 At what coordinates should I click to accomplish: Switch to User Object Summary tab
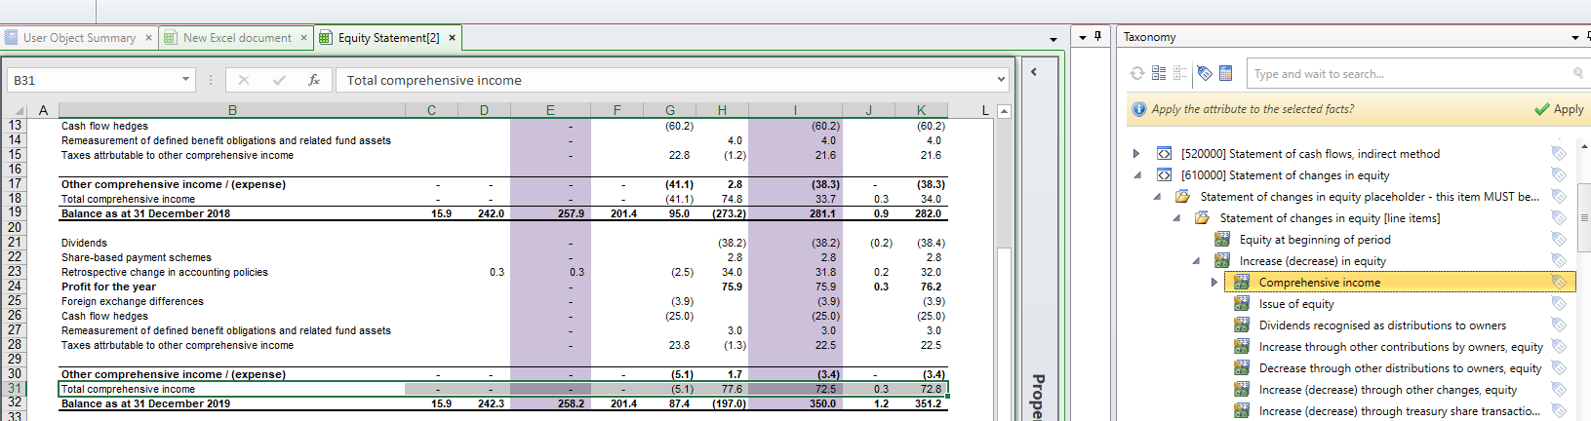(x=79, y=37)
